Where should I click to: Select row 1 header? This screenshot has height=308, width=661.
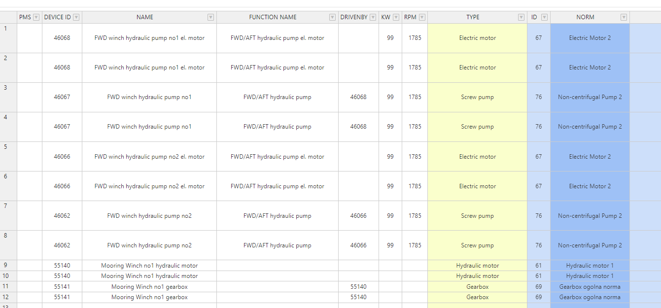(x=8, y=38)
